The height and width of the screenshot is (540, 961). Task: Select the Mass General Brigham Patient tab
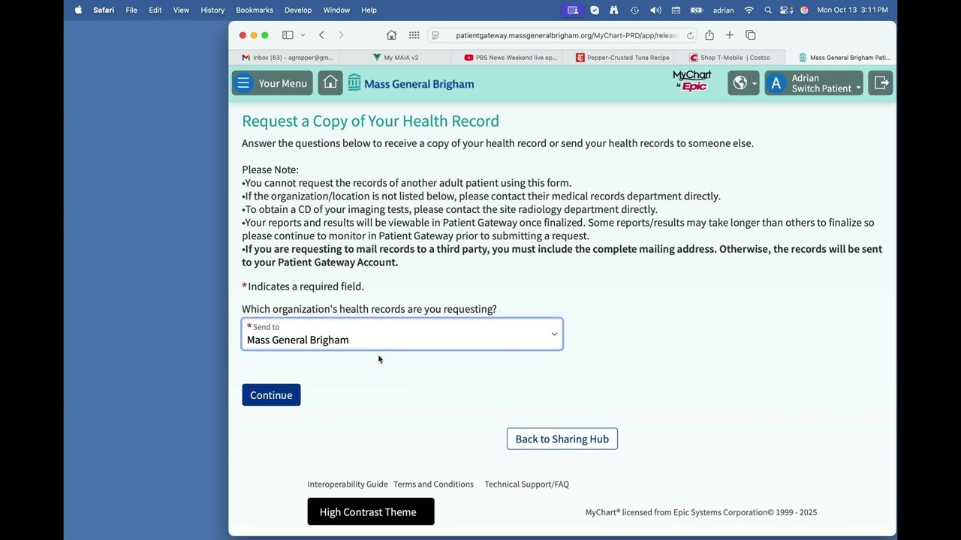(x=841, y=57)
